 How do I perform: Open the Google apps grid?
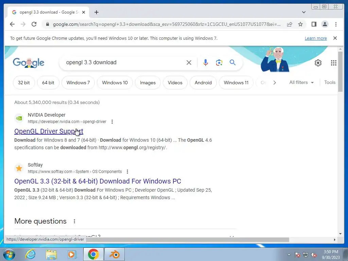pos(334,63)
